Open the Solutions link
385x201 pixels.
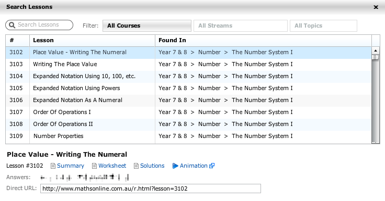[152, 166]
